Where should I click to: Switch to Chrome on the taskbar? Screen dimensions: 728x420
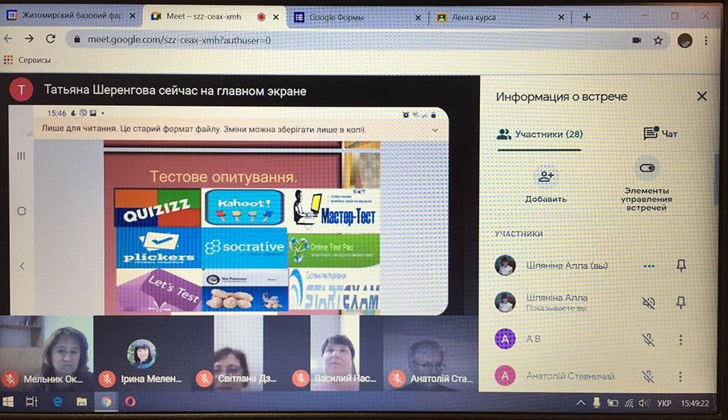pos(107,402)
